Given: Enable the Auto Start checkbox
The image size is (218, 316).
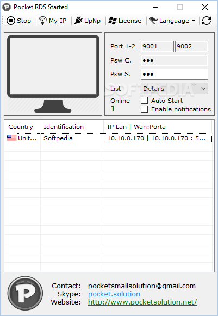Looking at the screenshot, I should 144,101.
